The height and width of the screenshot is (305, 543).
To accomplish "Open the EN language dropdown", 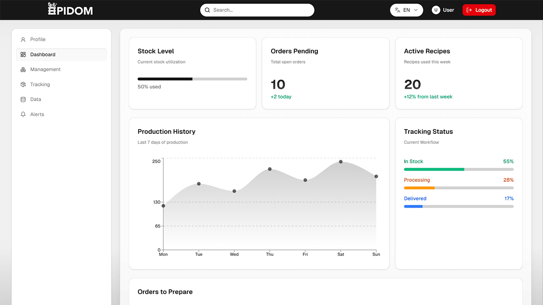I will [x=406, y=9].
